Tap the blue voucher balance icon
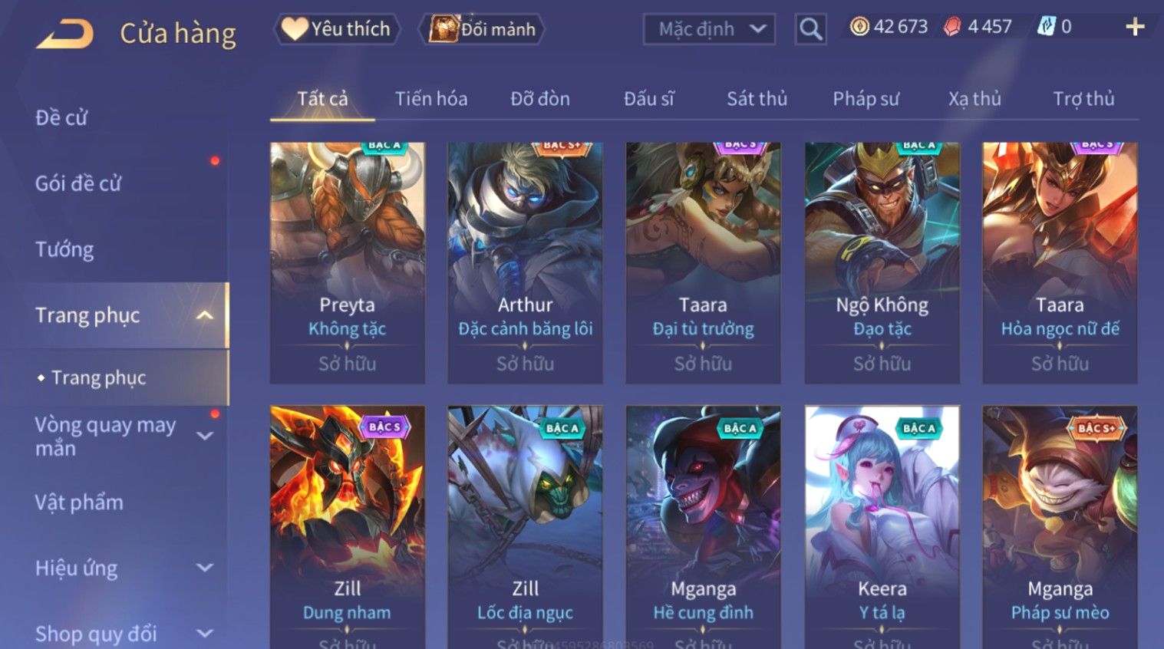 (1046, 27)
